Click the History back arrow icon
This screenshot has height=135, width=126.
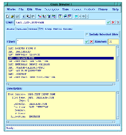(76, 16)
